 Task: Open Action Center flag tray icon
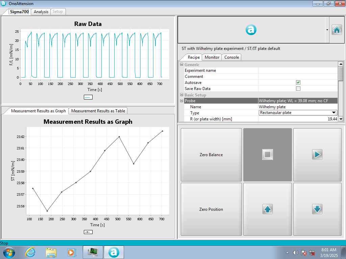coord(304,253)
